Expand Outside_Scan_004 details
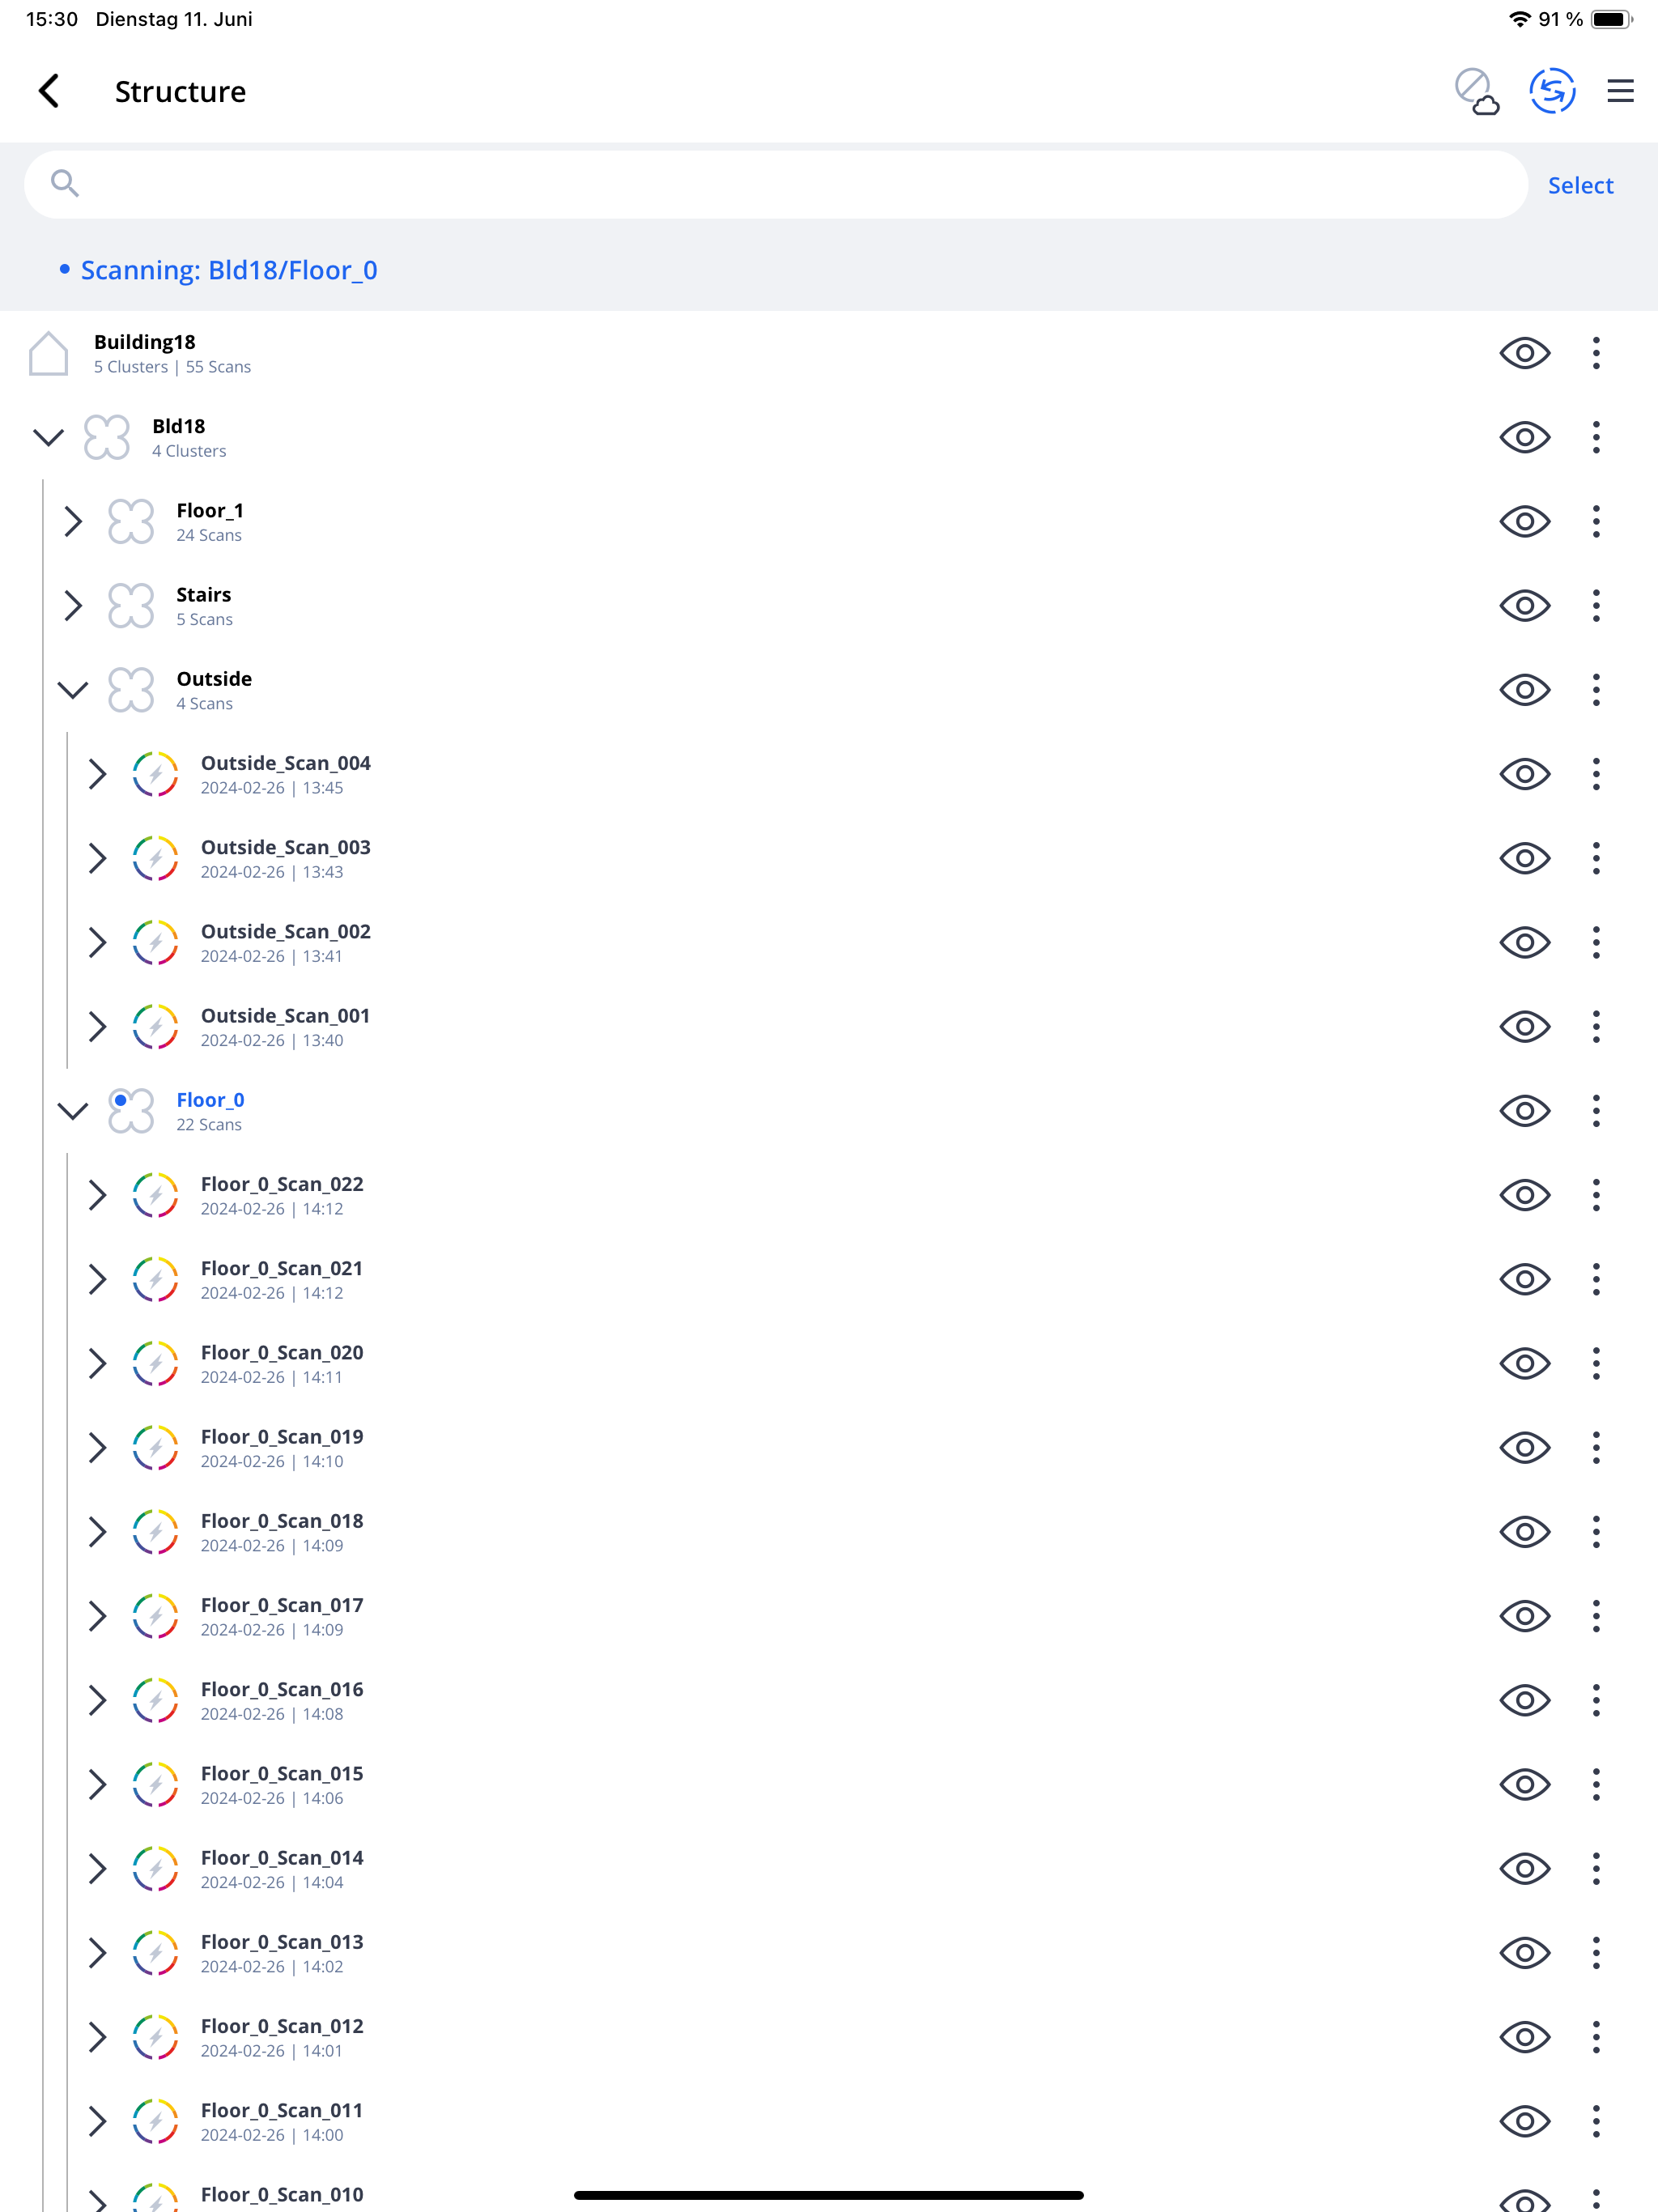This screenshot has width=1658, height=2212. coord(97,774)
